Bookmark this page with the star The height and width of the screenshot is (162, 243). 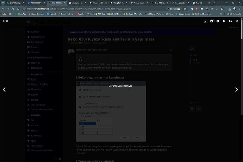pos(185,9)
